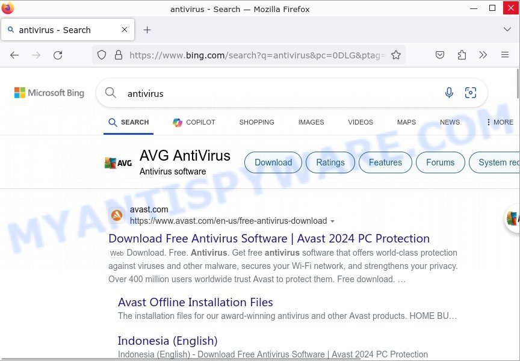Maximize the Firefox window
This screenshot has width=520, height=361.
[492, 8]
